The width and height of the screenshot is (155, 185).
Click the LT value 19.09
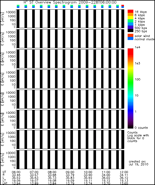tap(70, 181)
